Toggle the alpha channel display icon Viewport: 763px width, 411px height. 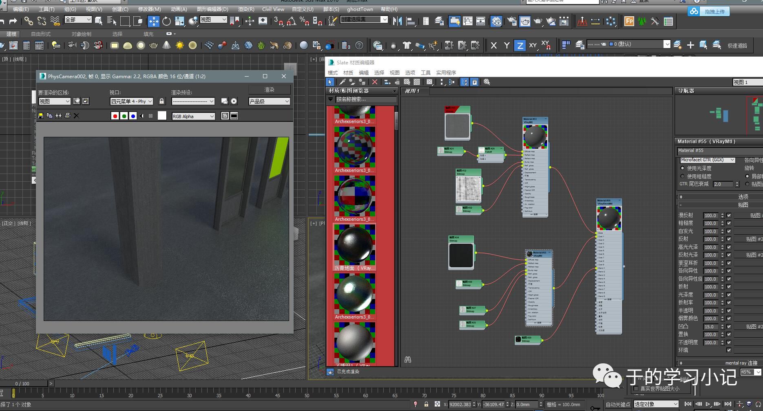[x=142, y=116]
